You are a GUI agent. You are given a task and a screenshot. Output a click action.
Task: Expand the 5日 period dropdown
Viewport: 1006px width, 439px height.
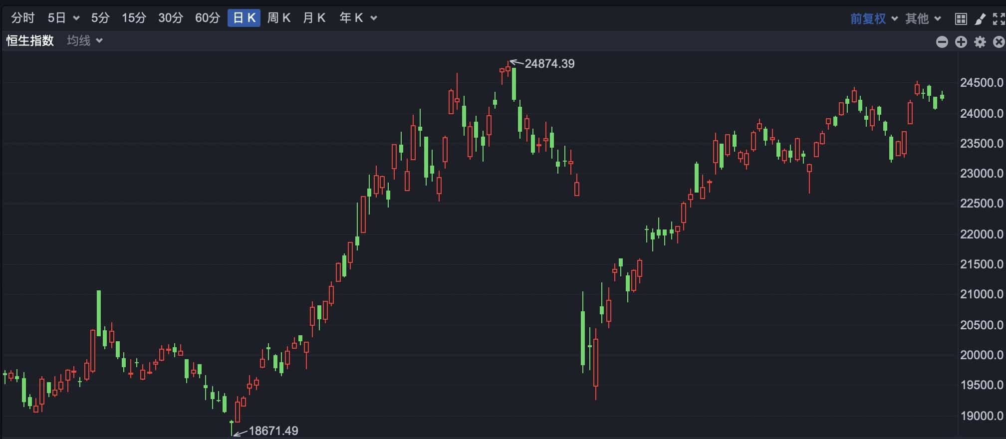(x=76, y=18)
